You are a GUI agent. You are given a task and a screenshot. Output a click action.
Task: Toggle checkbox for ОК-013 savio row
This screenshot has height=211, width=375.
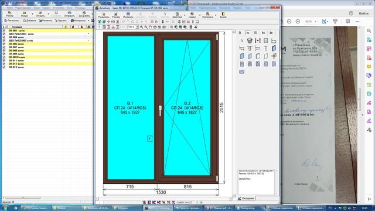point(4,67)
